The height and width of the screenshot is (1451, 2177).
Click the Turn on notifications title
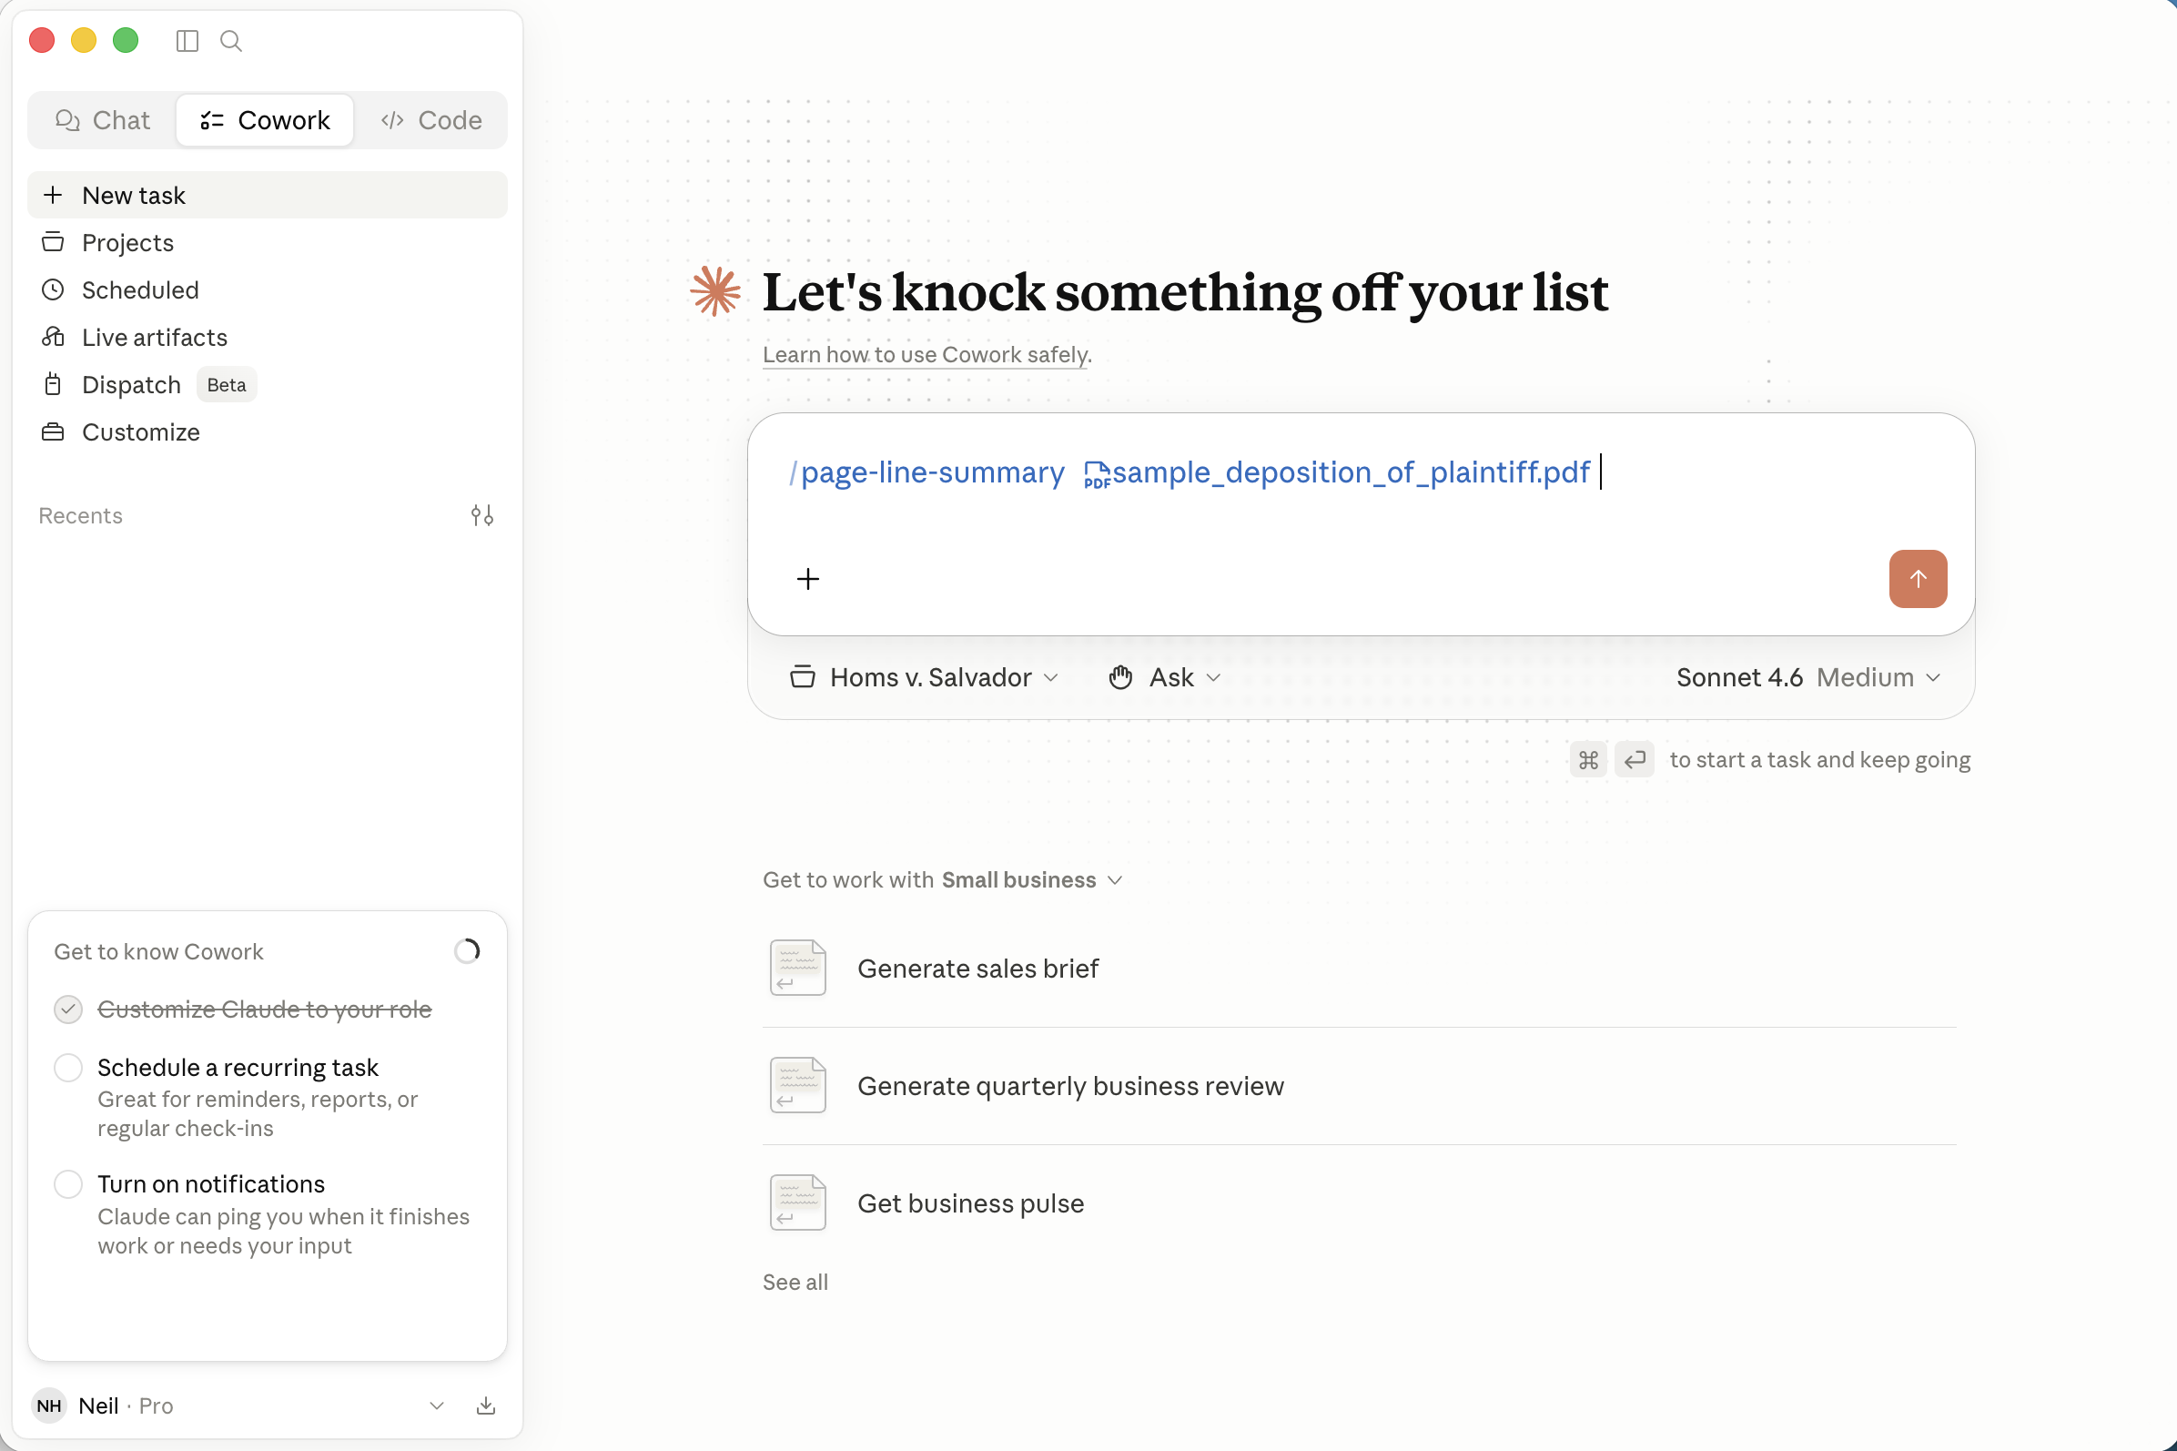point(211,1184)
